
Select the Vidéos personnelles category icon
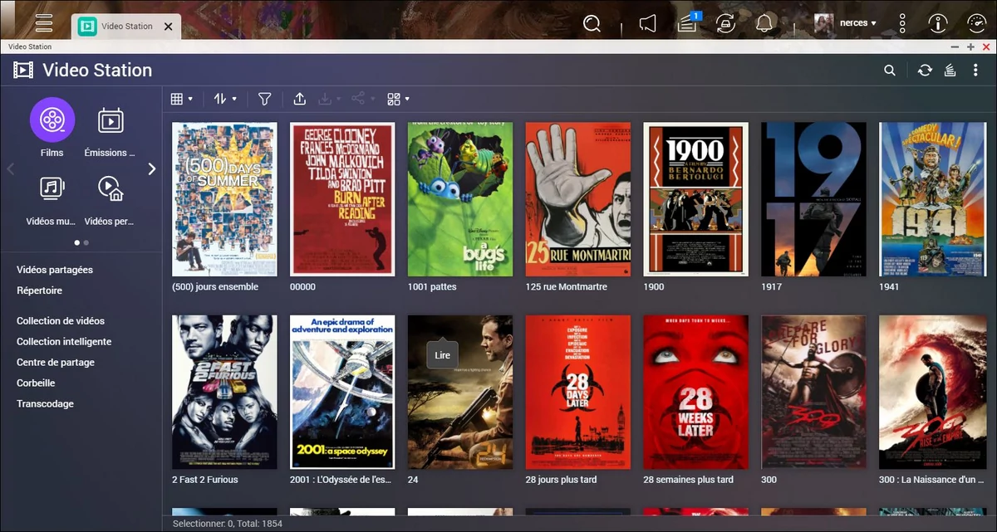111,188
